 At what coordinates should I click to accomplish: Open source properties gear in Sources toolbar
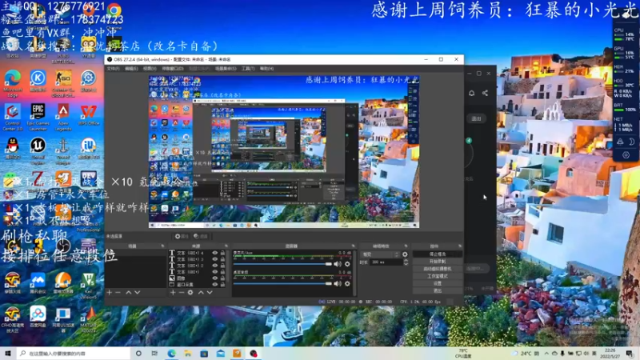[x=190, y=292]
